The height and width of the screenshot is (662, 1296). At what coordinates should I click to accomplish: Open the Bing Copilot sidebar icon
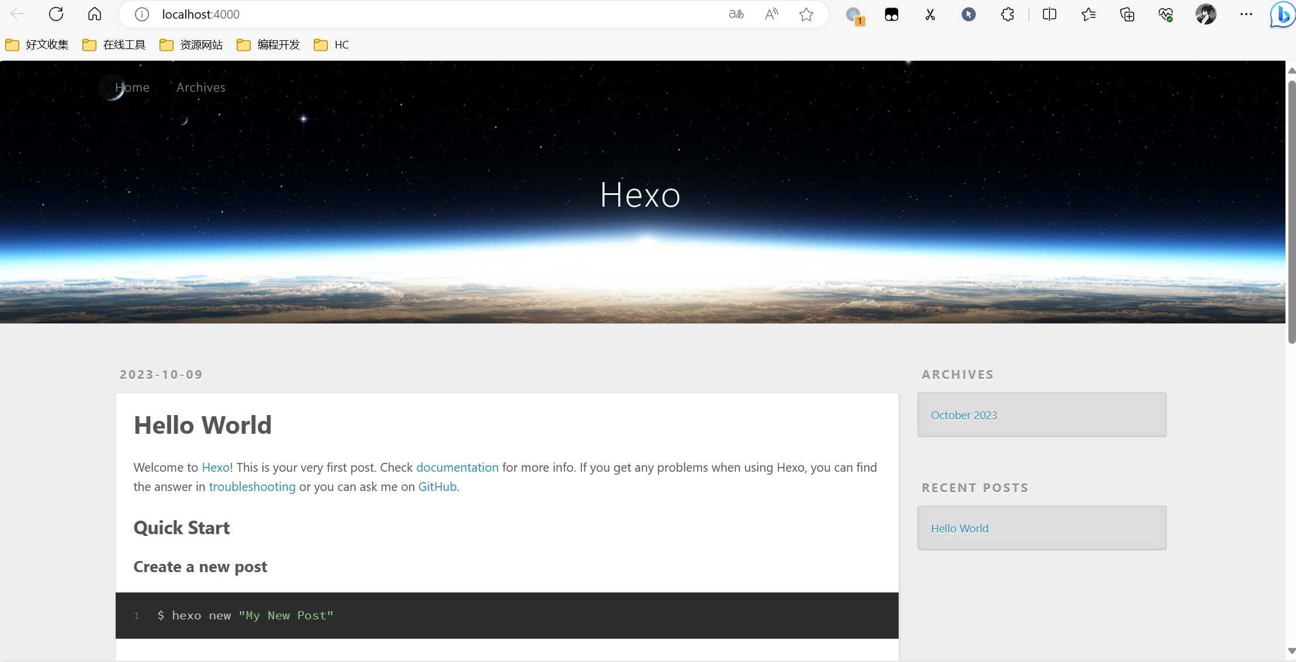[1282, 14]
